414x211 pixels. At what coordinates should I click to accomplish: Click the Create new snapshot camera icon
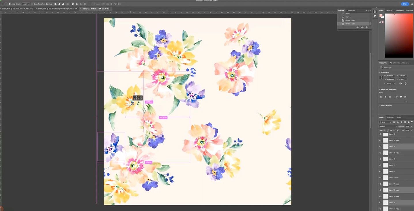362,27
